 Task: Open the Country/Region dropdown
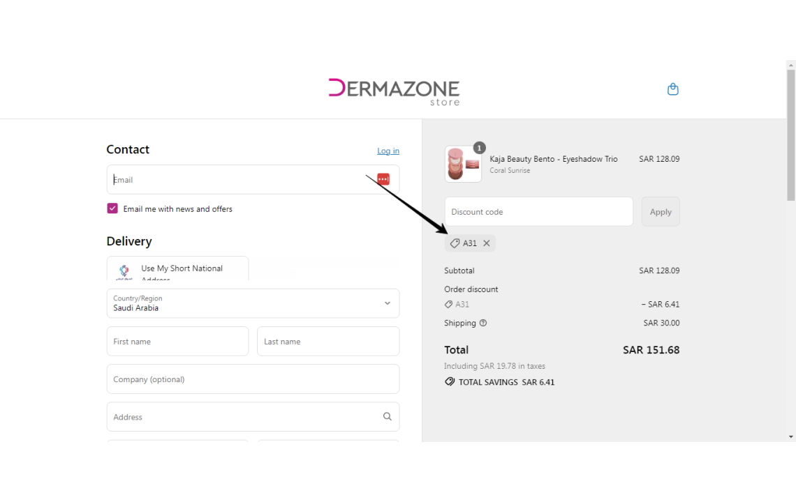coord(253,303)
